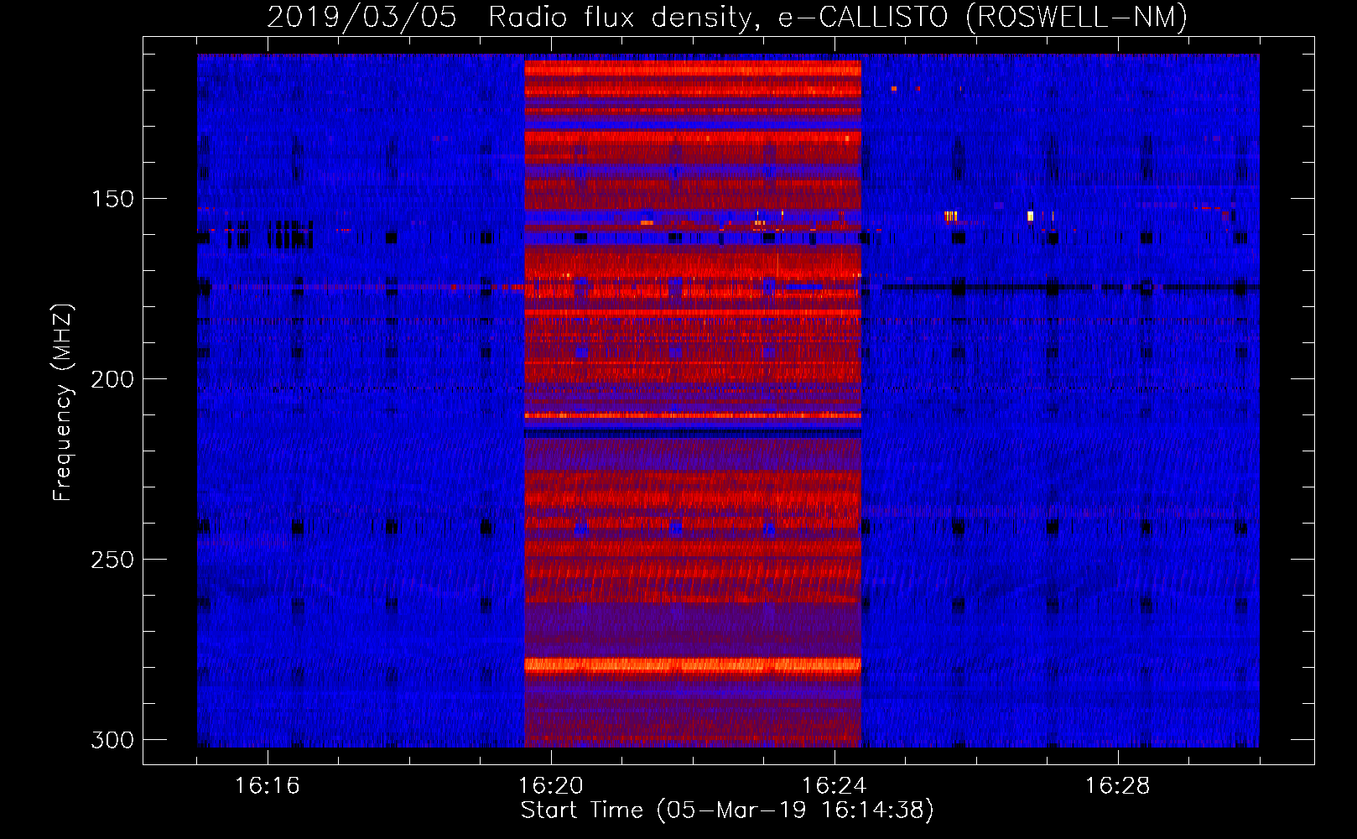Click the dark blue band near 215 MHz
The image size is (1357, 839).
click(x=693, y=432)
